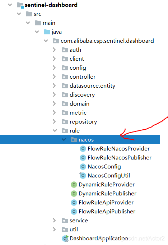Open FlowRuleApiProvider class file
Viewport: 168px width, 245px height.
106,203
